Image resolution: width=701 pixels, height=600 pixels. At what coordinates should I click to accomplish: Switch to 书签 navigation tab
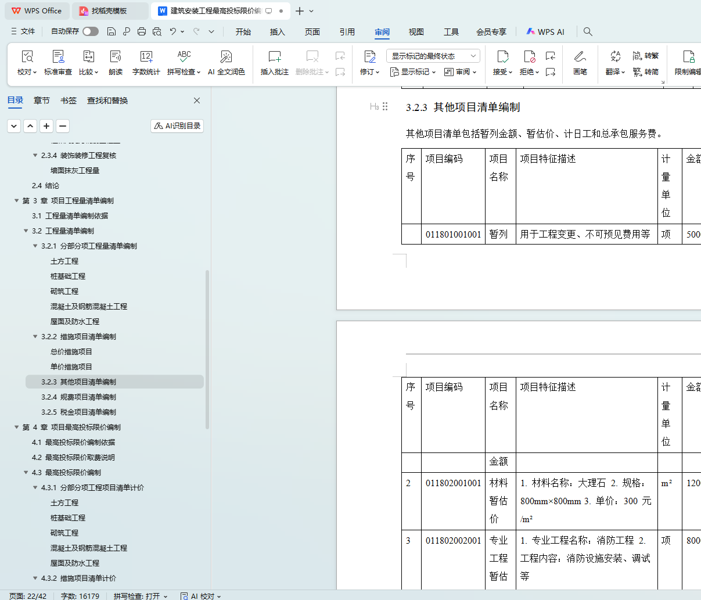click(69, 100)
